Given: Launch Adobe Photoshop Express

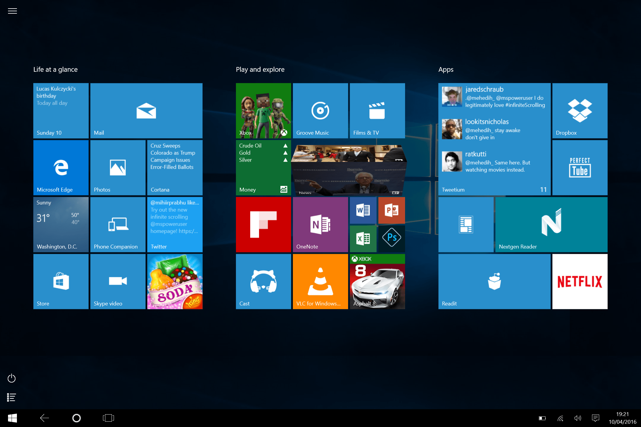Looking at the screenshot, I should (x=391, y=238).
